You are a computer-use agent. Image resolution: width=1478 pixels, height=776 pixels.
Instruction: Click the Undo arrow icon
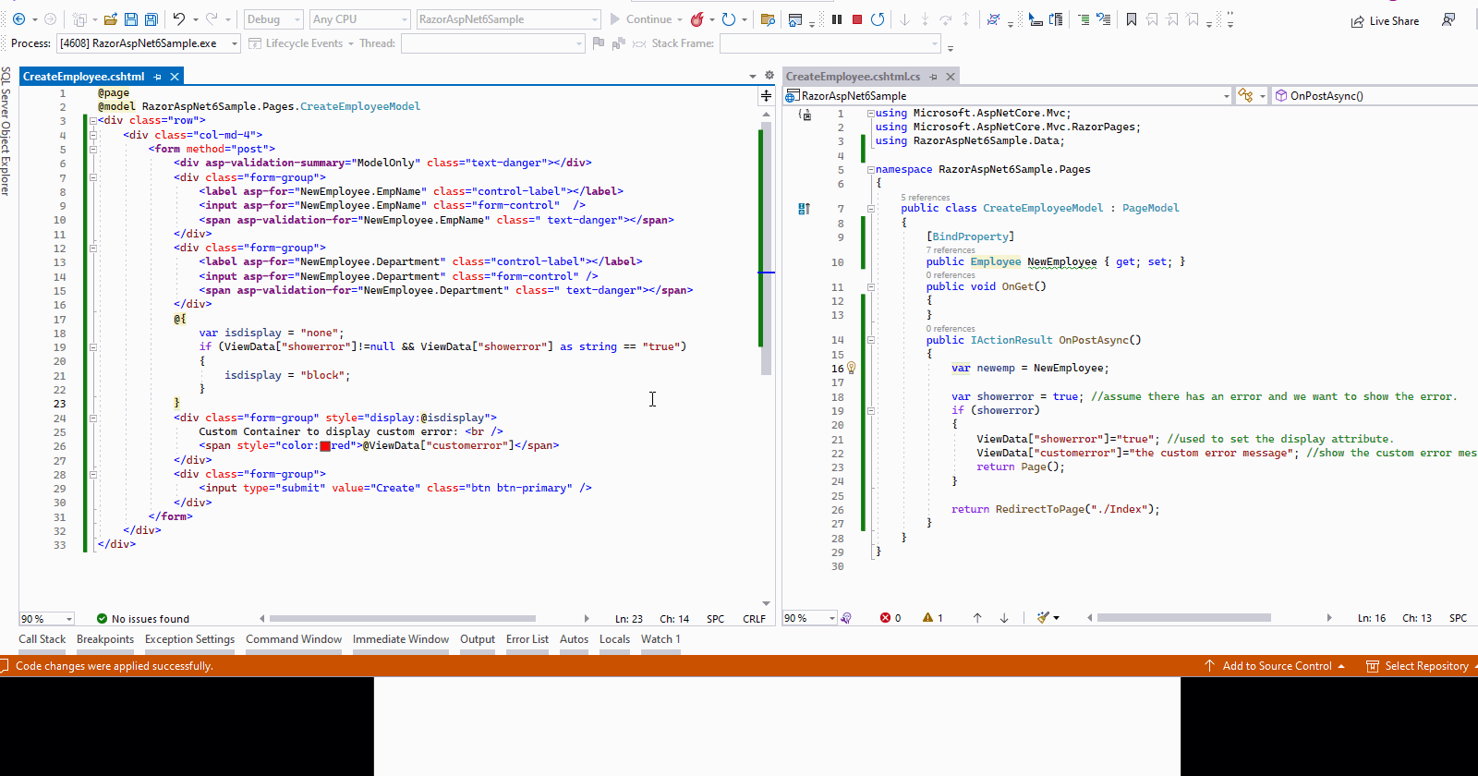point(179,19)
